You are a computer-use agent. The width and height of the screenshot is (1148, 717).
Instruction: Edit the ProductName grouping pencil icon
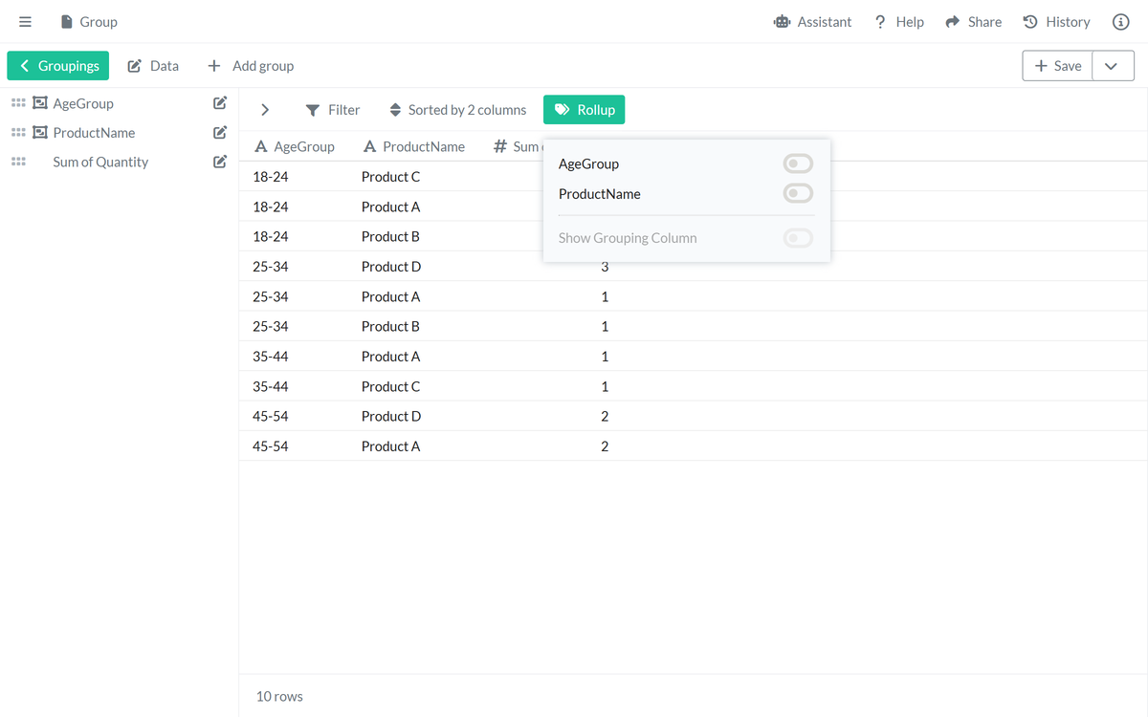219,133
